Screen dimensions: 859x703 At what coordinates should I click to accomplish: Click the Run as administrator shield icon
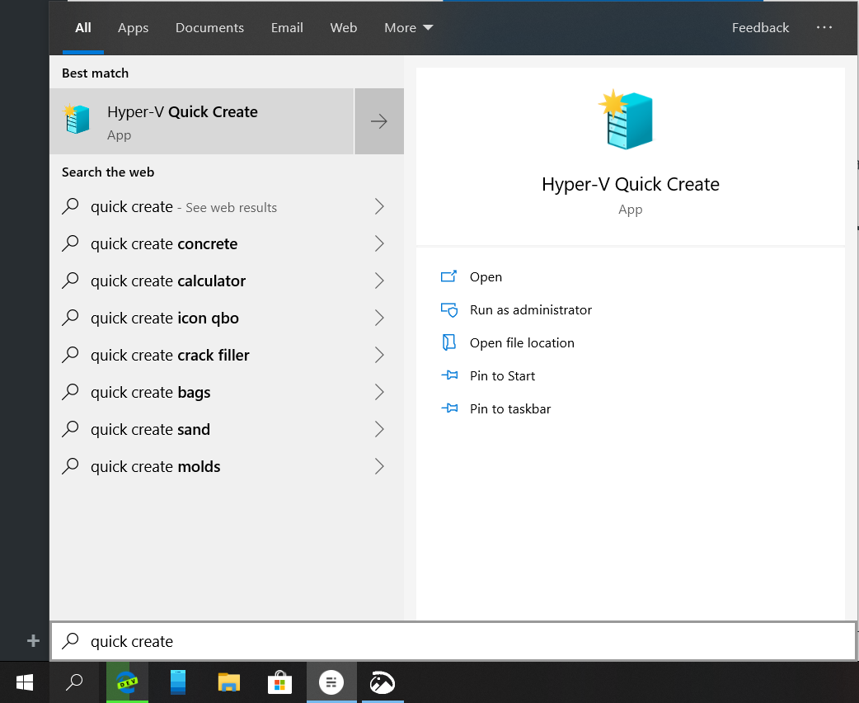(x=449, y=309)
